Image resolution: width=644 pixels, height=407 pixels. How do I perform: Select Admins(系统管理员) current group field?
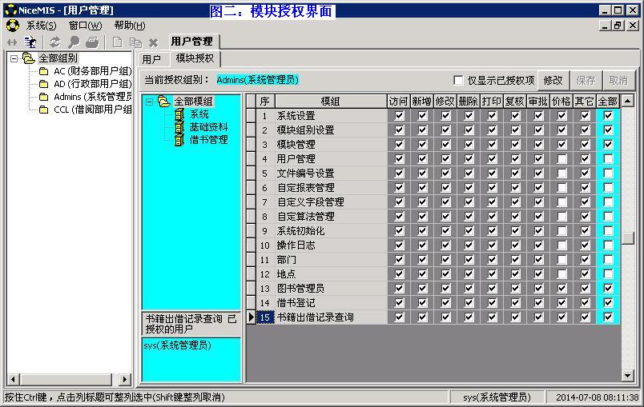tap(257, 80)
